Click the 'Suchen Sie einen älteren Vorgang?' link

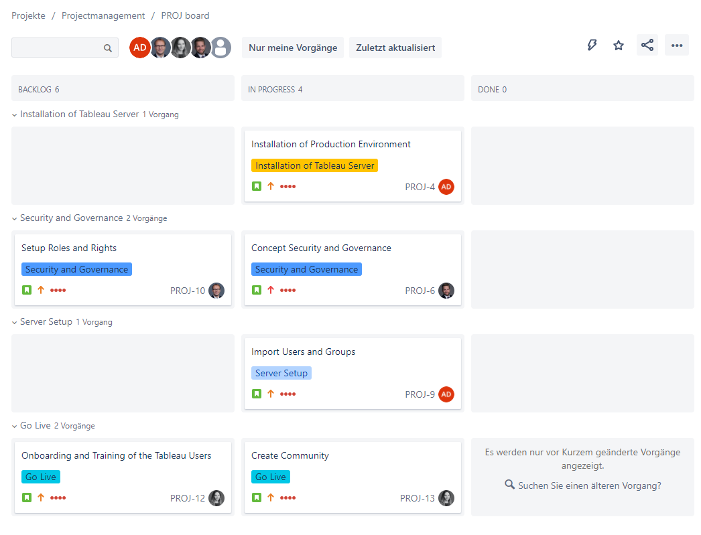591,485
